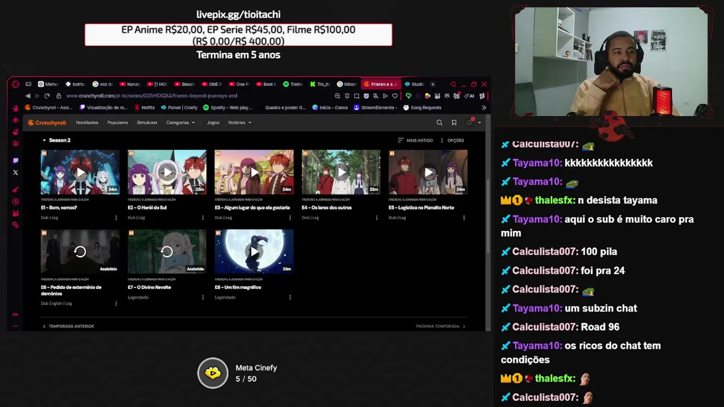Open Novidades in Crunchyroll nav
Viewport: 724px width, 407px height.
click(87, 123)
